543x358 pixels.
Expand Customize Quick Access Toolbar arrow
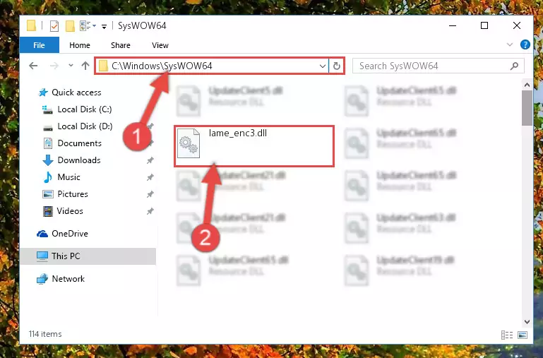[104, 26]
